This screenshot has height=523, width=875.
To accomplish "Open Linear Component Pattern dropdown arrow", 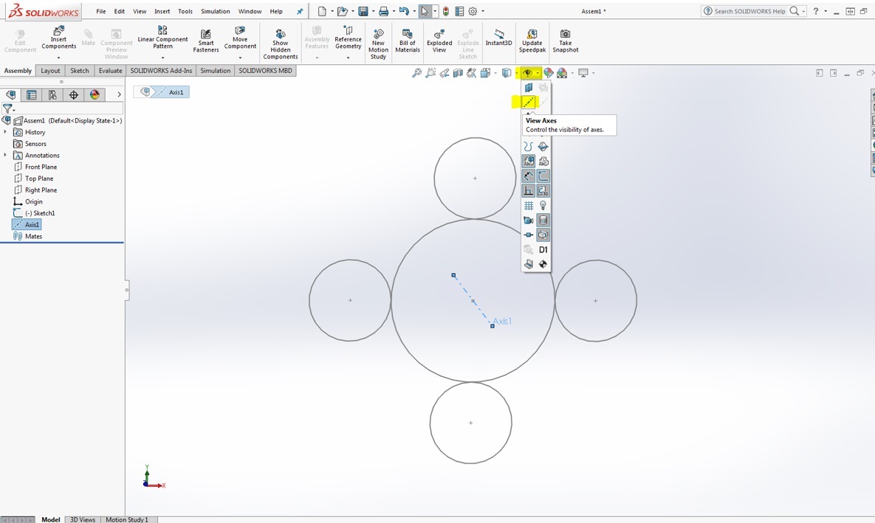I will tap(162, 57).
